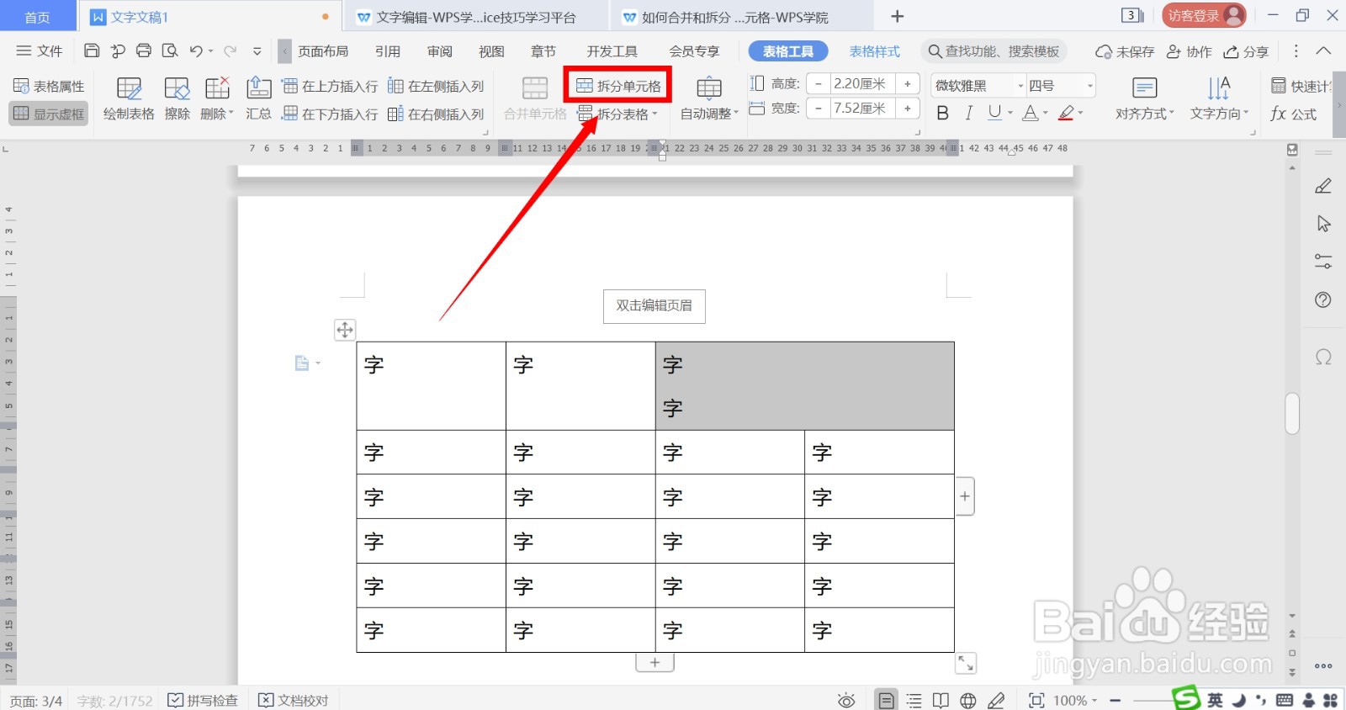Switch to Review (审阅) tab
Screen dimensions: 1346x710
[x=440, y=51]
